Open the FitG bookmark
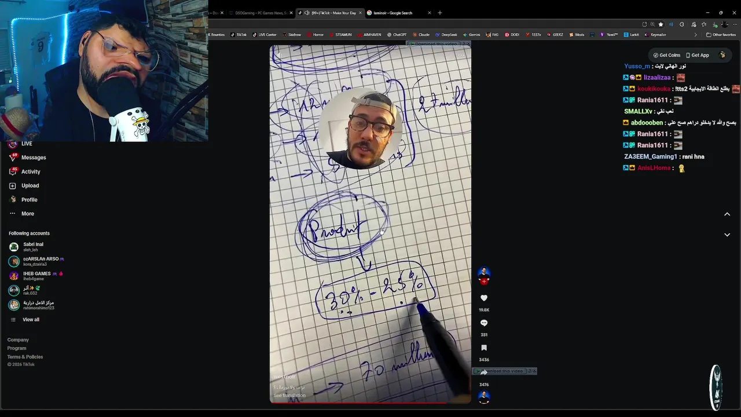This screenshot has width=741, height=417. [x=492, y=35]
